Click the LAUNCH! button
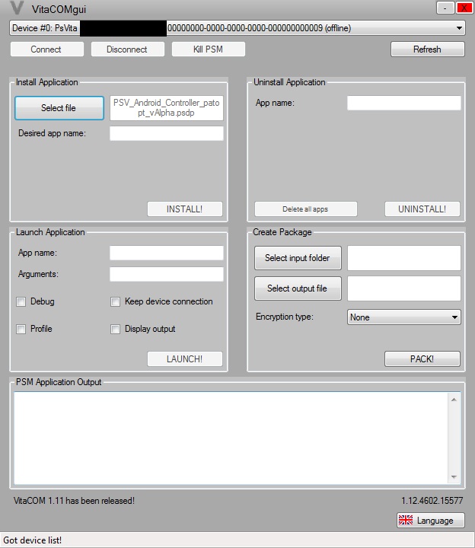 pyautogui.click(x=184, y=359)
